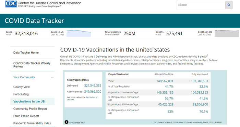Click the Total Vaccines Administered 250M figure
Screen dimensions: 240x127
[x=129, y=33]
